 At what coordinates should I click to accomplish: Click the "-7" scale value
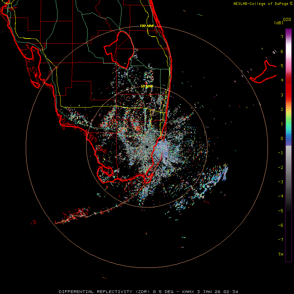281,240
